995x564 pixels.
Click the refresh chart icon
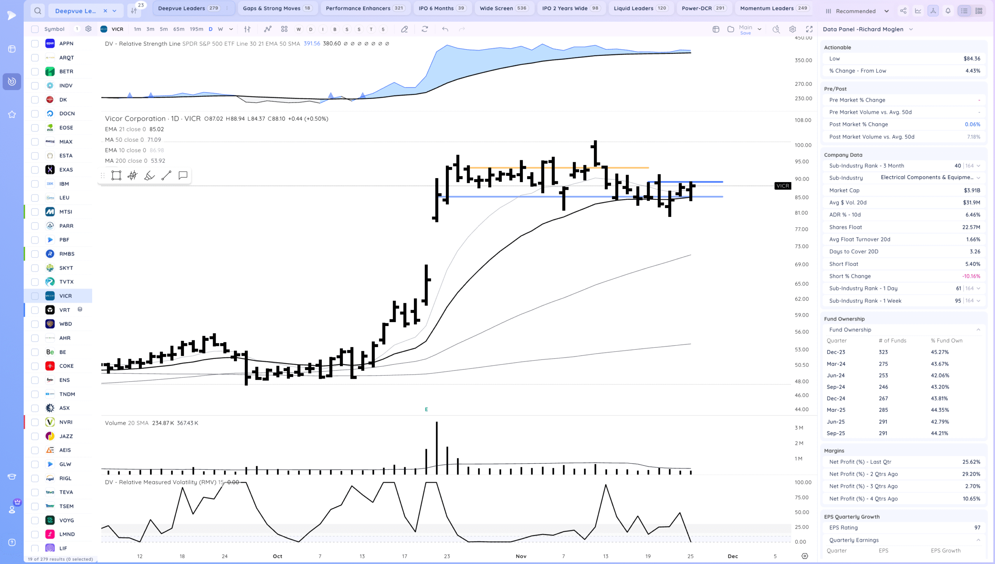(425, 29)
